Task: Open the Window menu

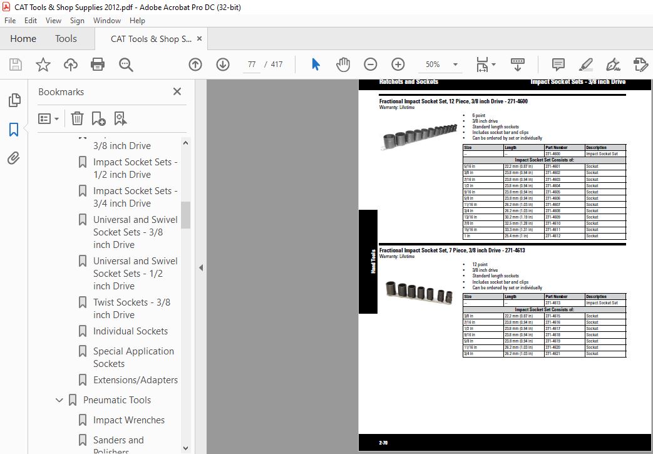Action: tap(107, 21)
